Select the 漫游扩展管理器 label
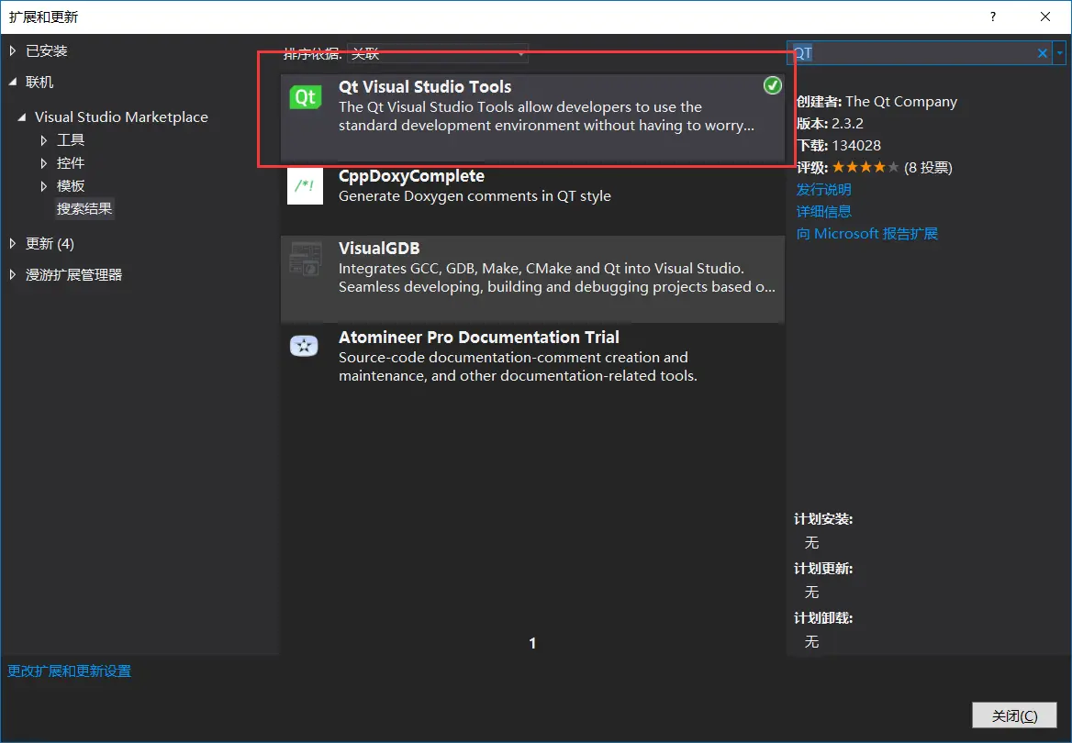Screen dimensions: 1072x743 73,275
